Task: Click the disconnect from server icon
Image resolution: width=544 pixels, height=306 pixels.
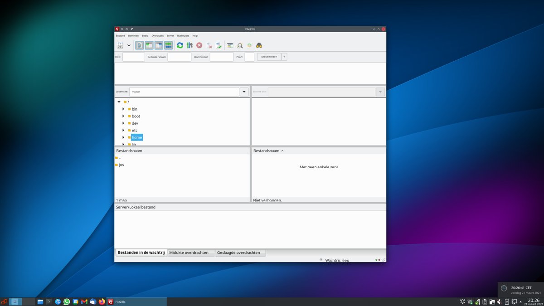Action: tap(209, 45)
